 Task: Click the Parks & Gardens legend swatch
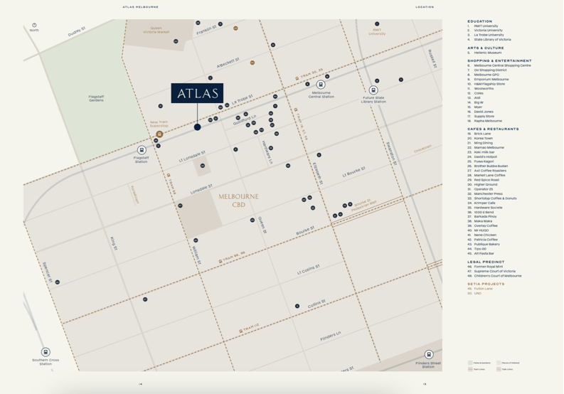pos(469,363)
